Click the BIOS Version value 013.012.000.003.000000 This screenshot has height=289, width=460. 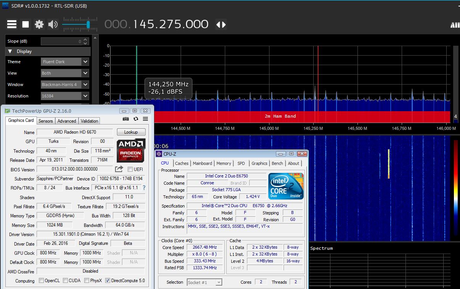[75, 169]
